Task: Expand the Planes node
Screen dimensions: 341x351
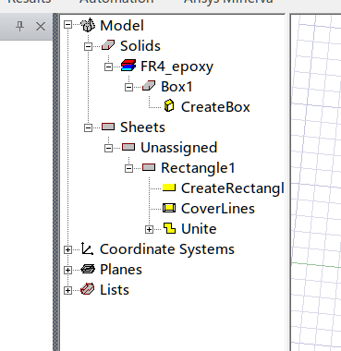Action: pyautogui.click(x=67, y=270)
